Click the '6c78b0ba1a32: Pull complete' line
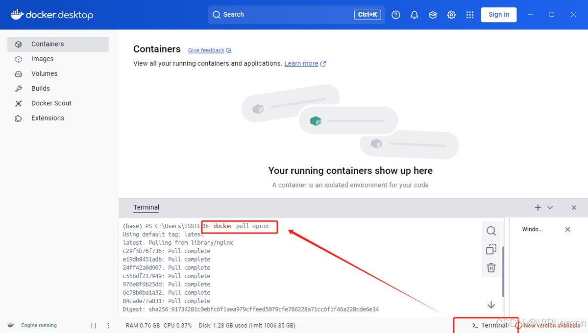 167,293
